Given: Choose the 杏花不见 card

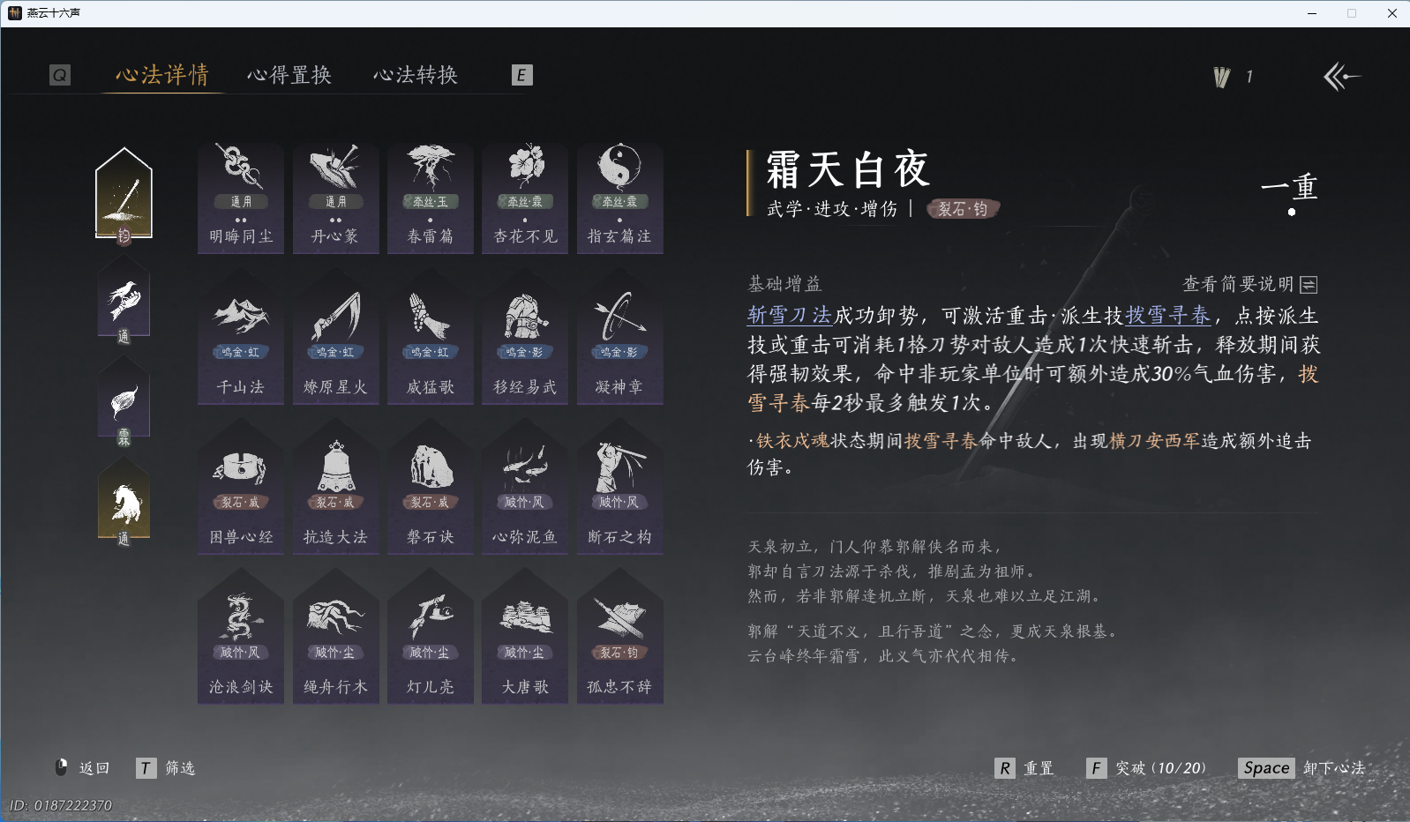Looking at the screenshot, I should click(x=525, y=198).
